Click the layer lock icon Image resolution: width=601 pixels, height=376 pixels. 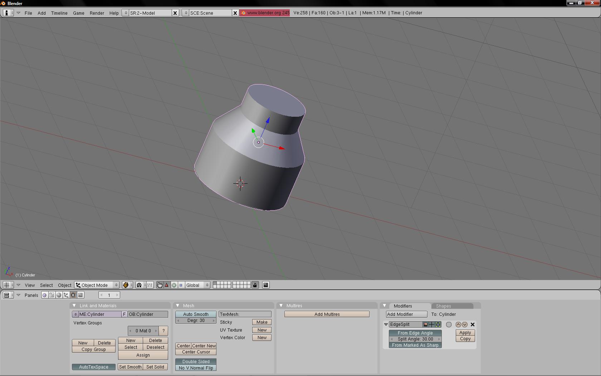coord(255,285)
